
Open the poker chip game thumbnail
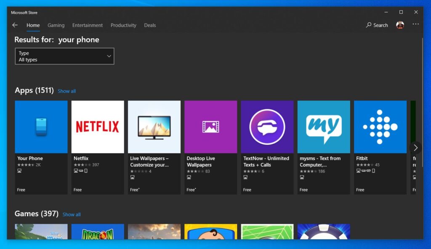(x=324, y=231)
